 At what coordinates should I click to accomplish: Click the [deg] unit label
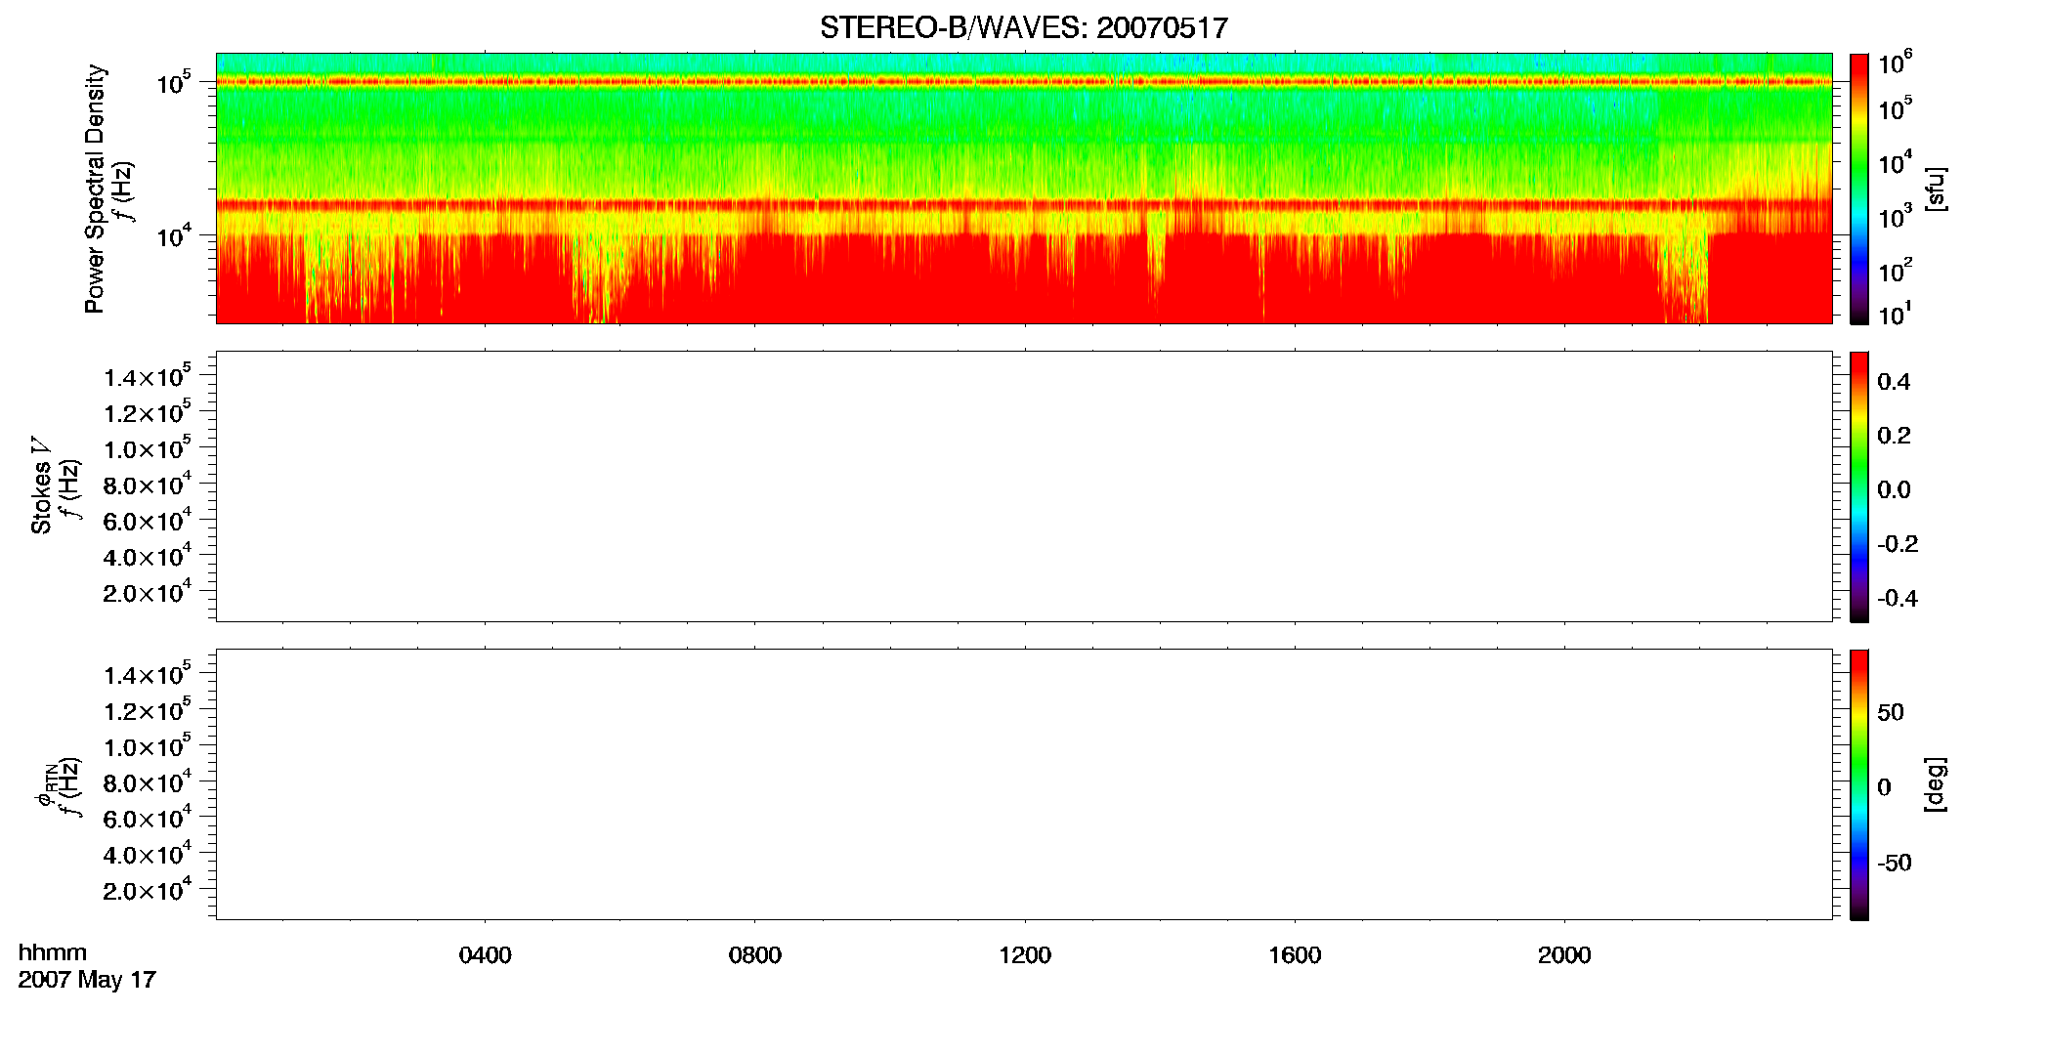coord(1935,784)
